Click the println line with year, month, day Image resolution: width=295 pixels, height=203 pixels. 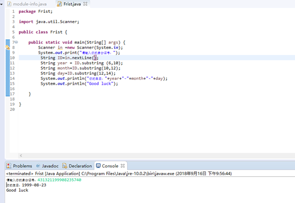[x=104, y=79]
